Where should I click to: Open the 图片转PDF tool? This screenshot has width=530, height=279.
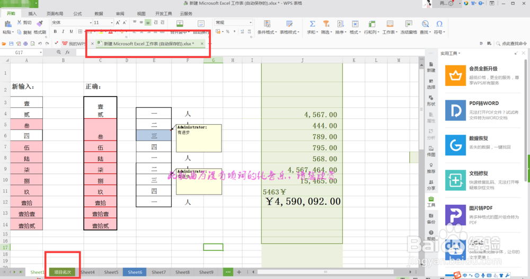[x=483, y=215]
